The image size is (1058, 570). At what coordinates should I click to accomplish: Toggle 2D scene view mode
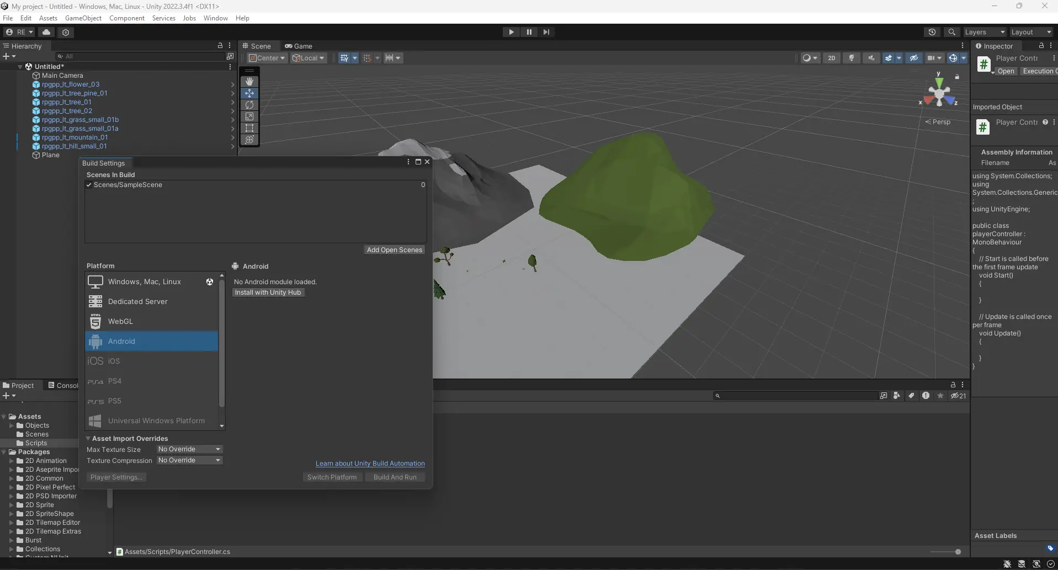point(831,58)
